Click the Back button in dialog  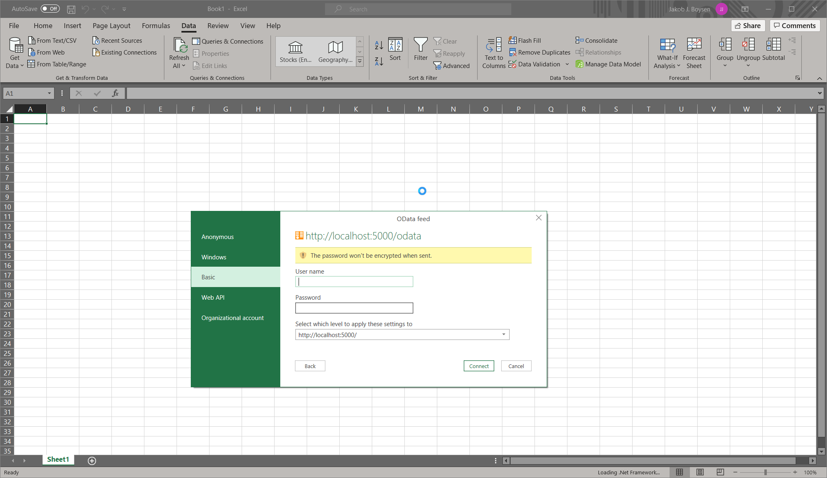(310, 366)
